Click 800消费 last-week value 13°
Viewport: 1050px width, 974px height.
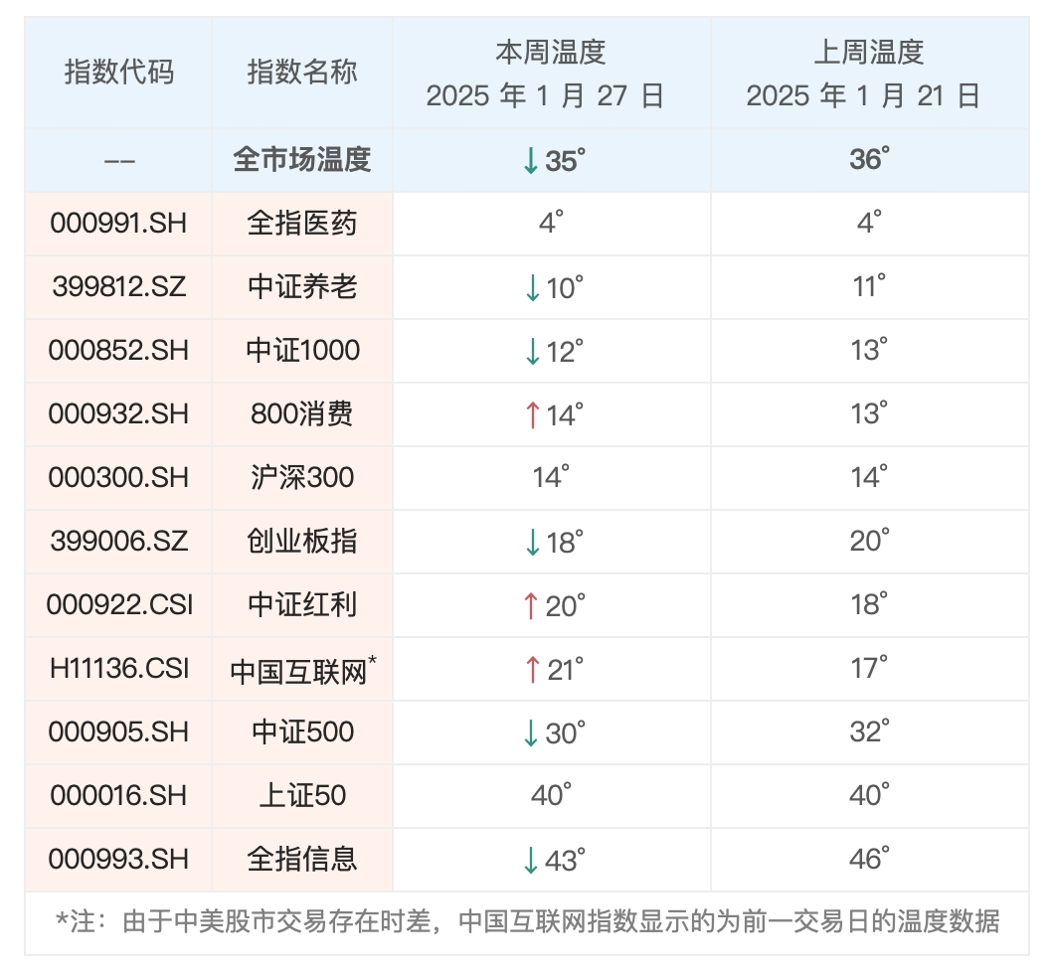pos(869,413)
